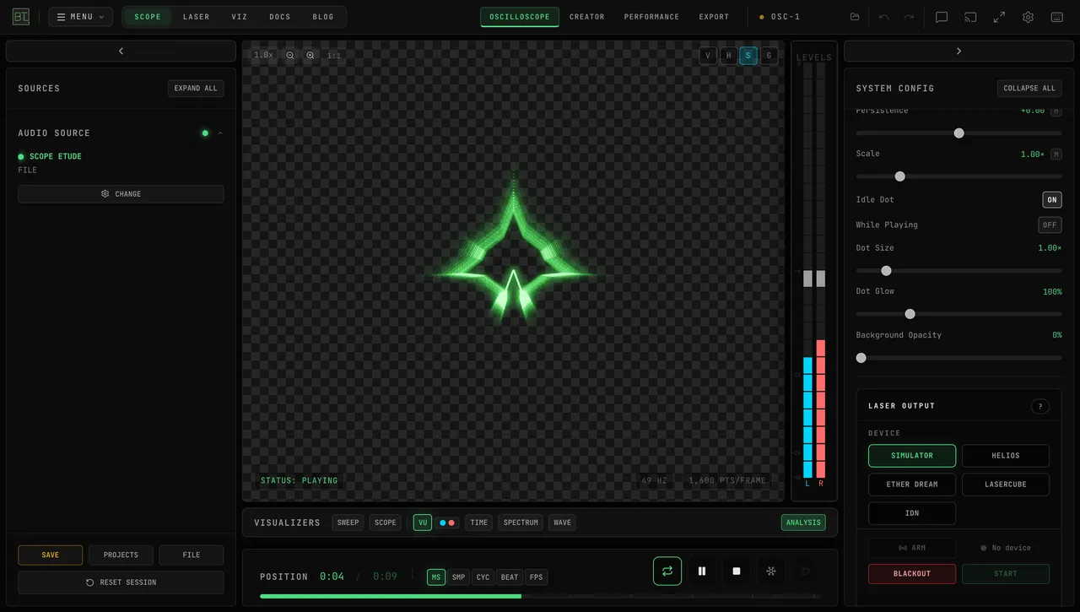1080x612 pixels.
Task: Zoom out the scope view
Action: pyautogui.click(x=290, y=56)
